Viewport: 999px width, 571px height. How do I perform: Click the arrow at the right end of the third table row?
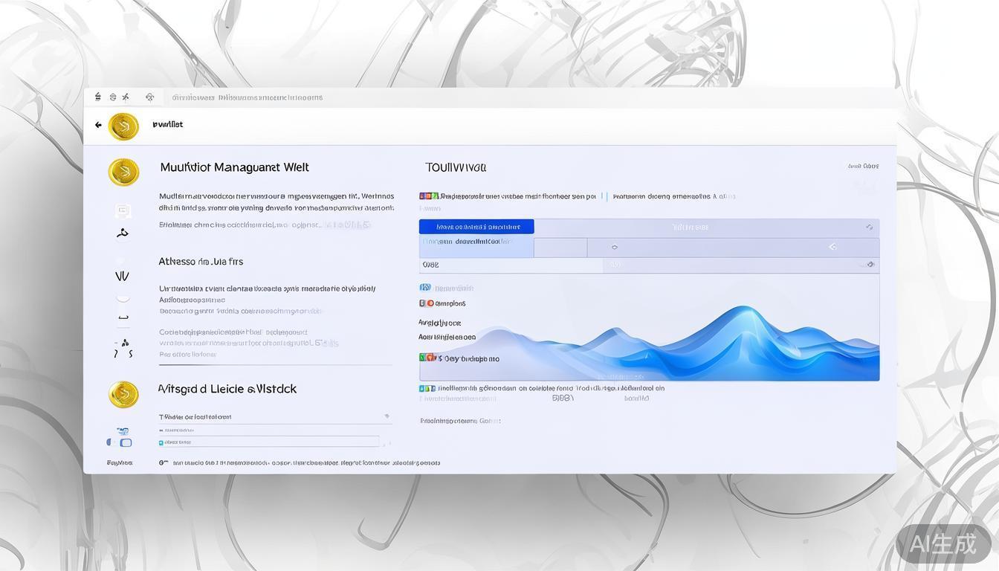(x=870, y=264)
